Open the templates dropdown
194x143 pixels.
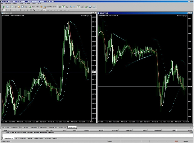(x=95, y=7)
